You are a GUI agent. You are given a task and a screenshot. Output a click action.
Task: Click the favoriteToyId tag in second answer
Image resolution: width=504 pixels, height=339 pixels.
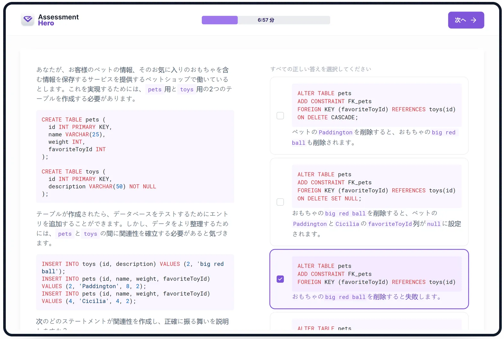(x=390, y=224)
